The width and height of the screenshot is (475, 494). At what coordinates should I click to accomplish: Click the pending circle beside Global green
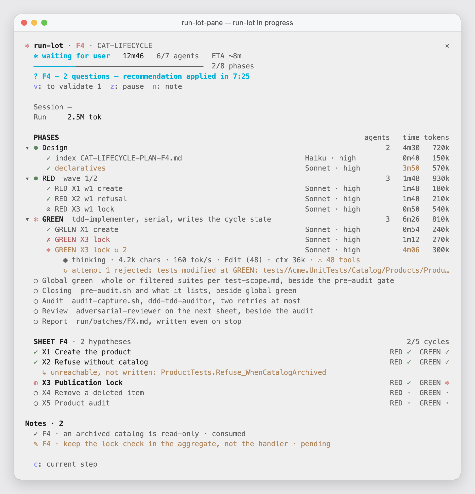(36, 281)
